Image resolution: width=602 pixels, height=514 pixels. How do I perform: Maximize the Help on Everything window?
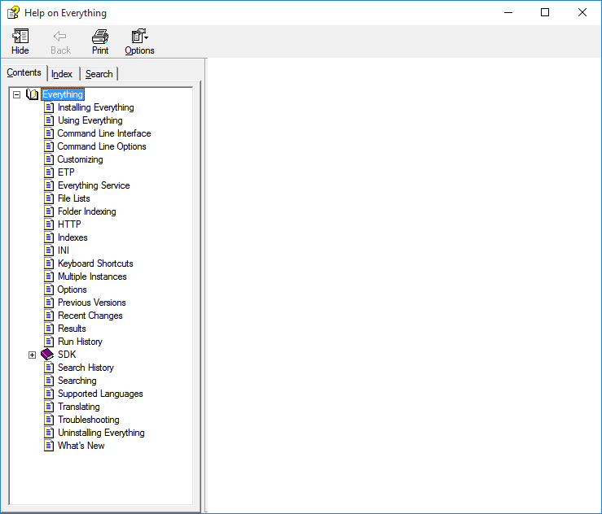pyautogui.click(x=545, y=13)
